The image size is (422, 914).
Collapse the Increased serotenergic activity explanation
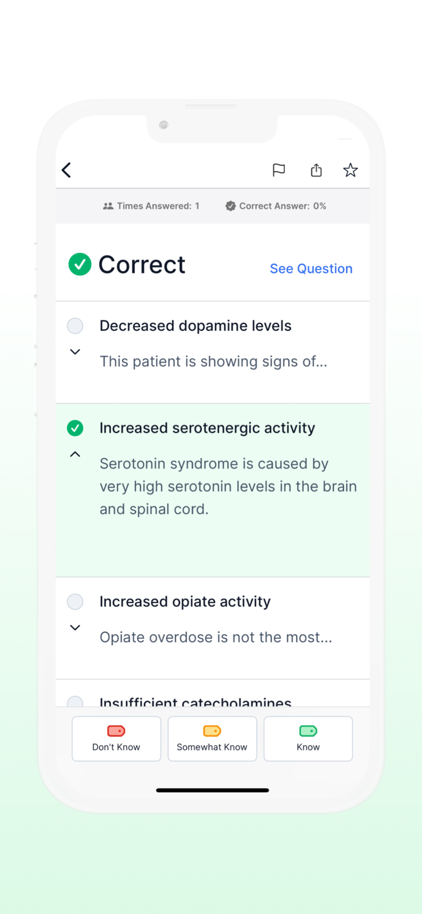pyautogui.click(x=75, y=453)
